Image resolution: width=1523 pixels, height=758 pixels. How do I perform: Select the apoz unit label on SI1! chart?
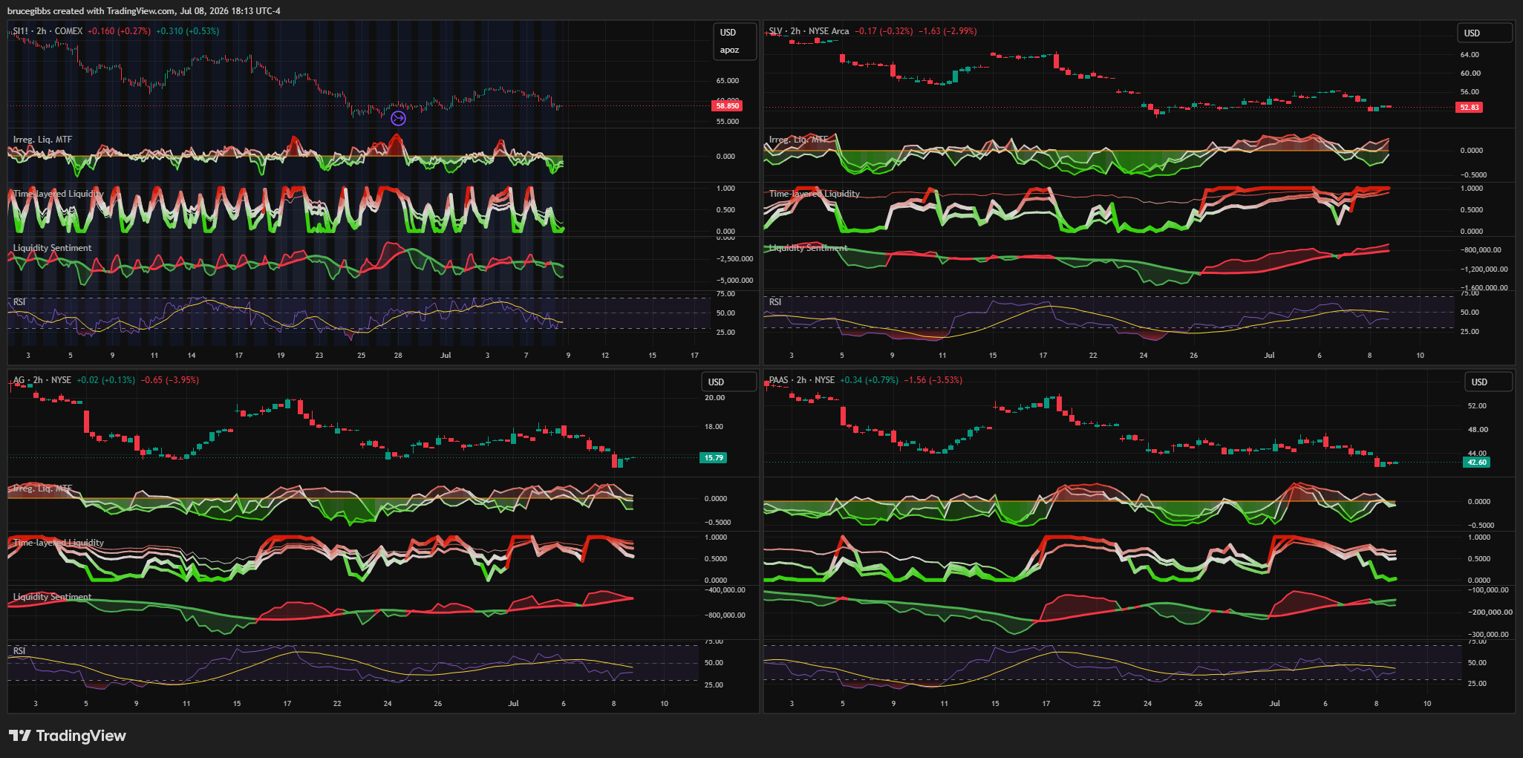point(729,50)
